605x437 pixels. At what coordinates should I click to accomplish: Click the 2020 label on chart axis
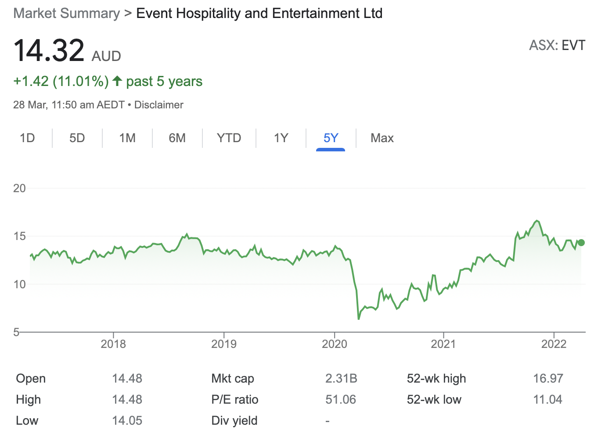[x=334, y=344]
